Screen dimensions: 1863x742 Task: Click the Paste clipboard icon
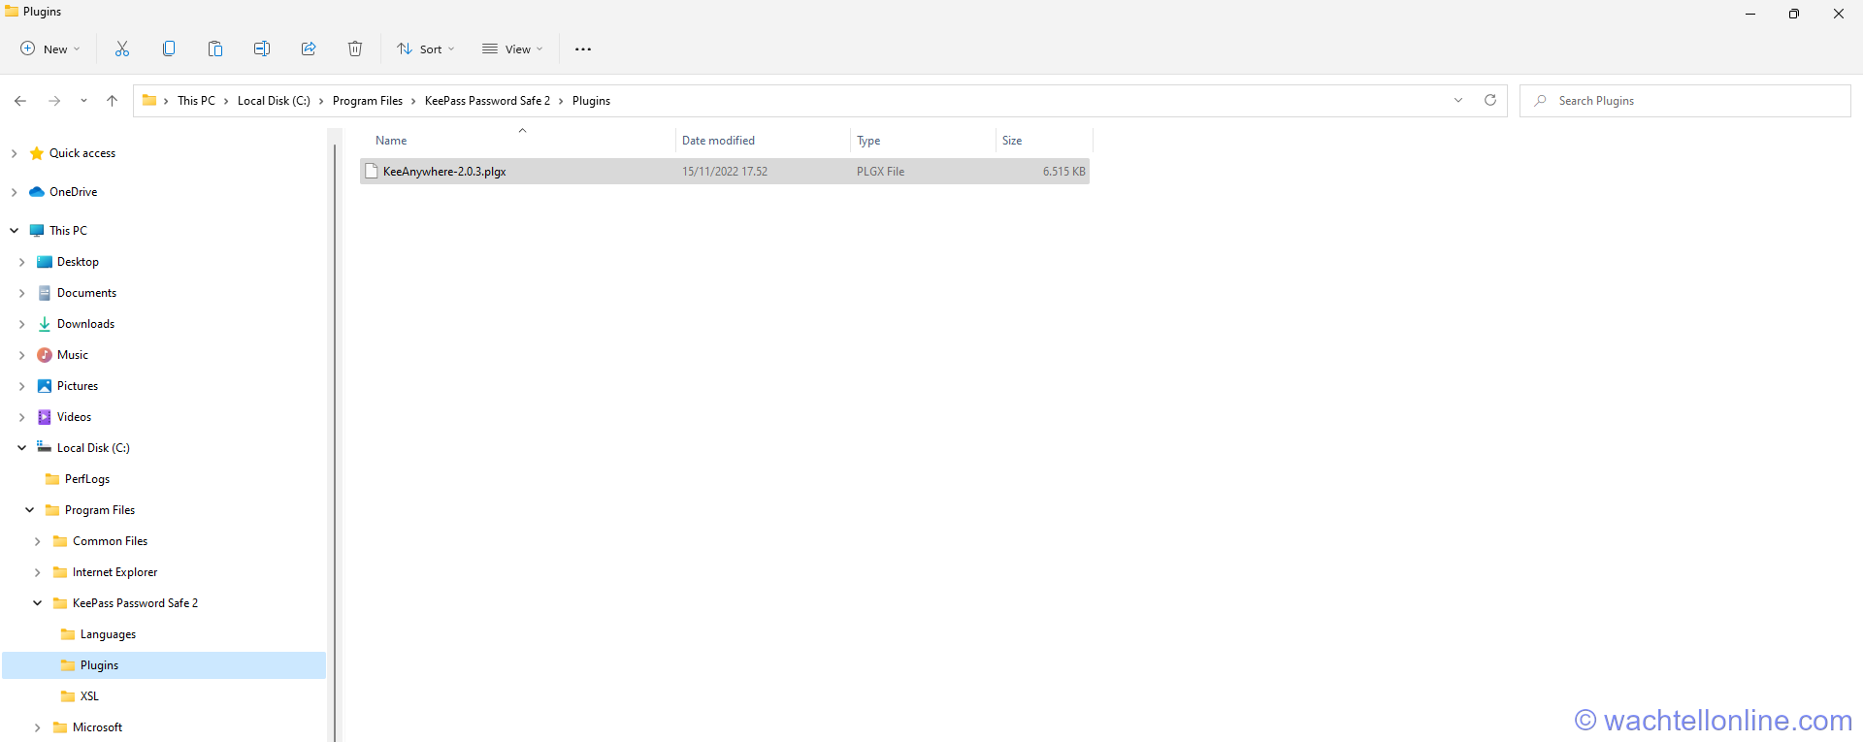(x=215, y=48)
